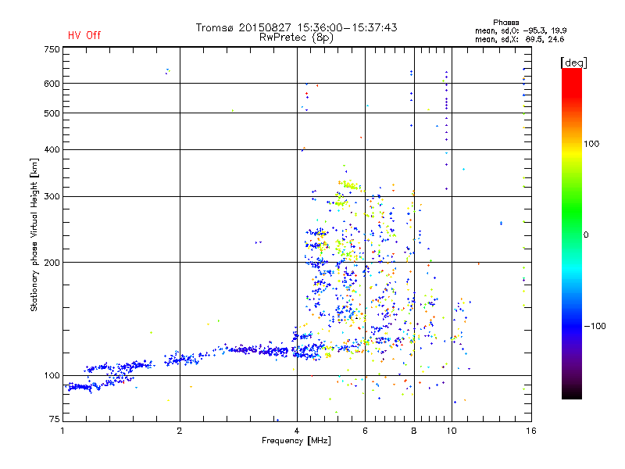Select the 'mean, sd,X: 89.5, 24.6' line
Image resolution: width=625 pixels, height=469 pixels.
coord(520,39)
